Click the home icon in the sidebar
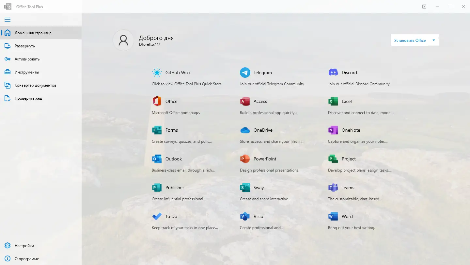The width and height of the screenshot is (470, 265). 8,33
